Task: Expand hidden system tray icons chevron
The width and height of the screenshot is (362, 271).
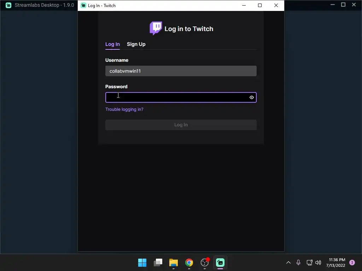Action: (288, 263)
